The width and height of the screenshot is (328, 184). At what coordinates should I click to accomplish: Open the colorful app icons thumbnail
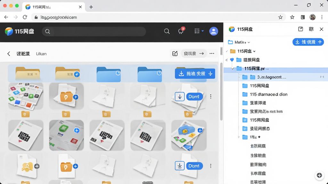pos(26,96)
